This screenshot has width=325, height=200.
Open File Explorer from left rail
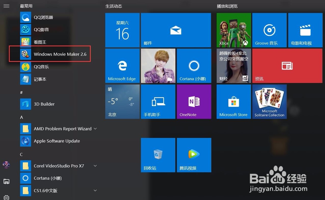tap(6, 181)
